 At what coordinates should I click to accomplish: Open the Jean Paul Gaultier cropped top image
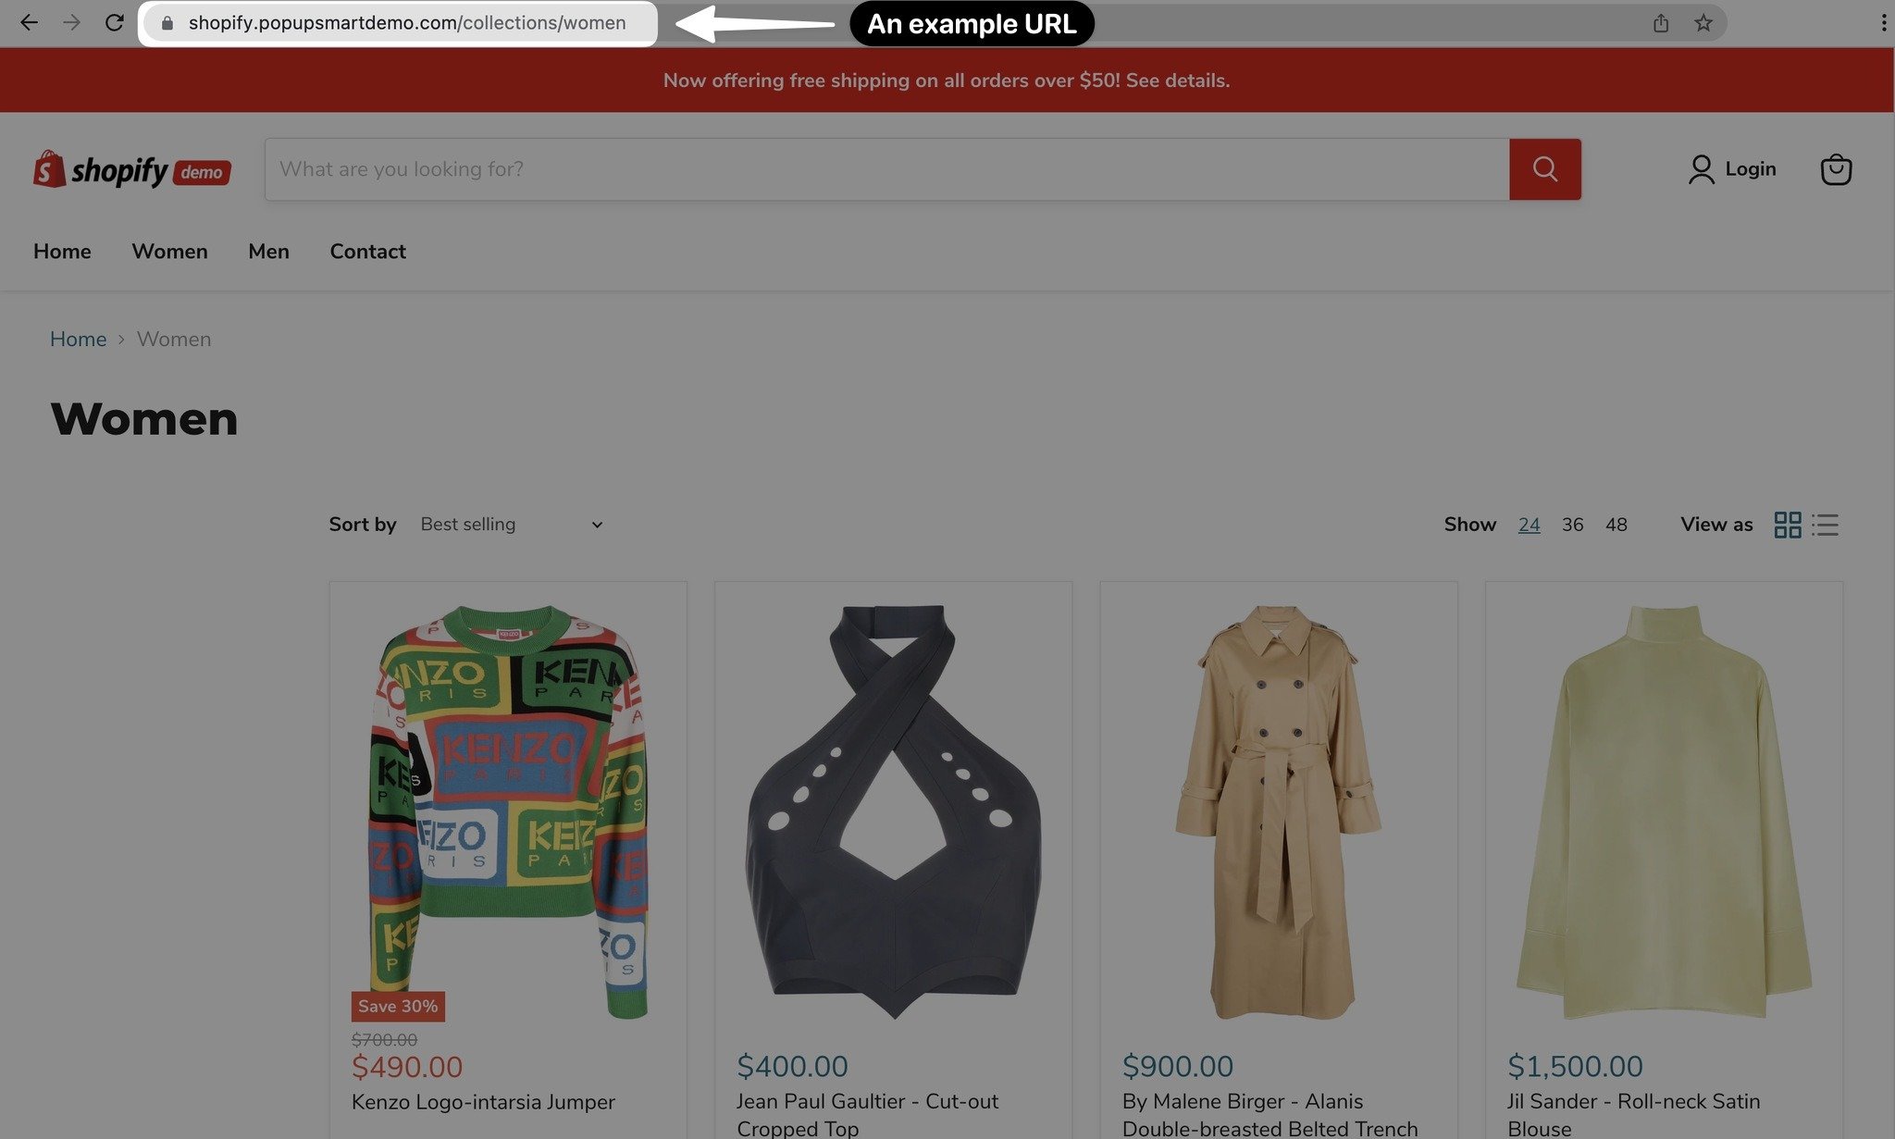point(893,811)
